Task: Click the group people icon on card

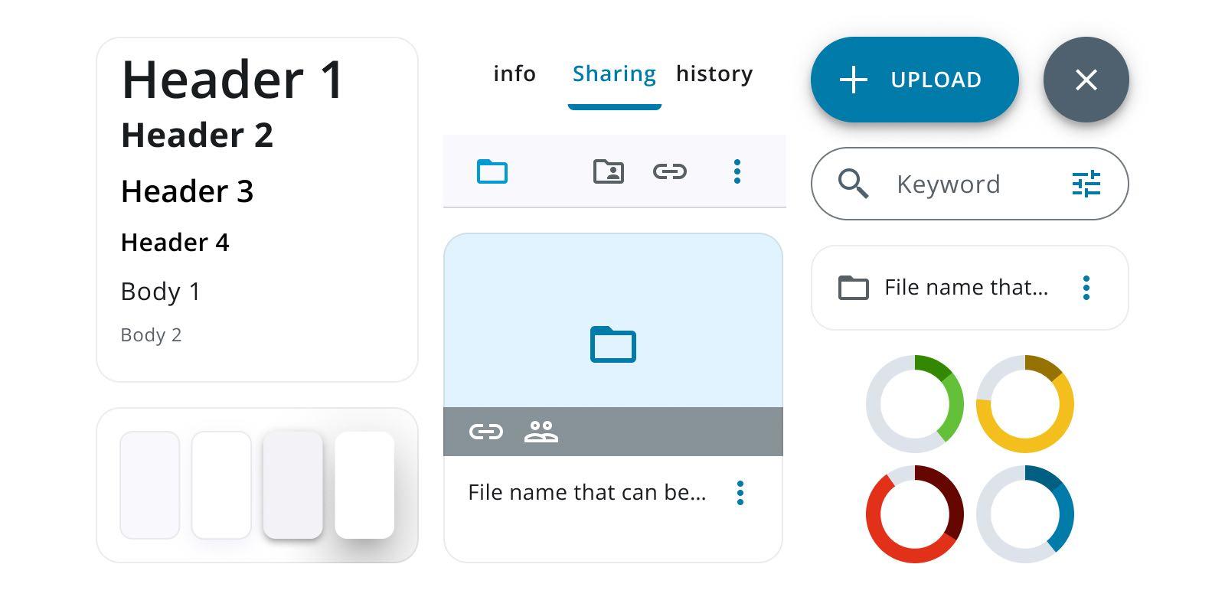Action: click(x=541, y=432)
